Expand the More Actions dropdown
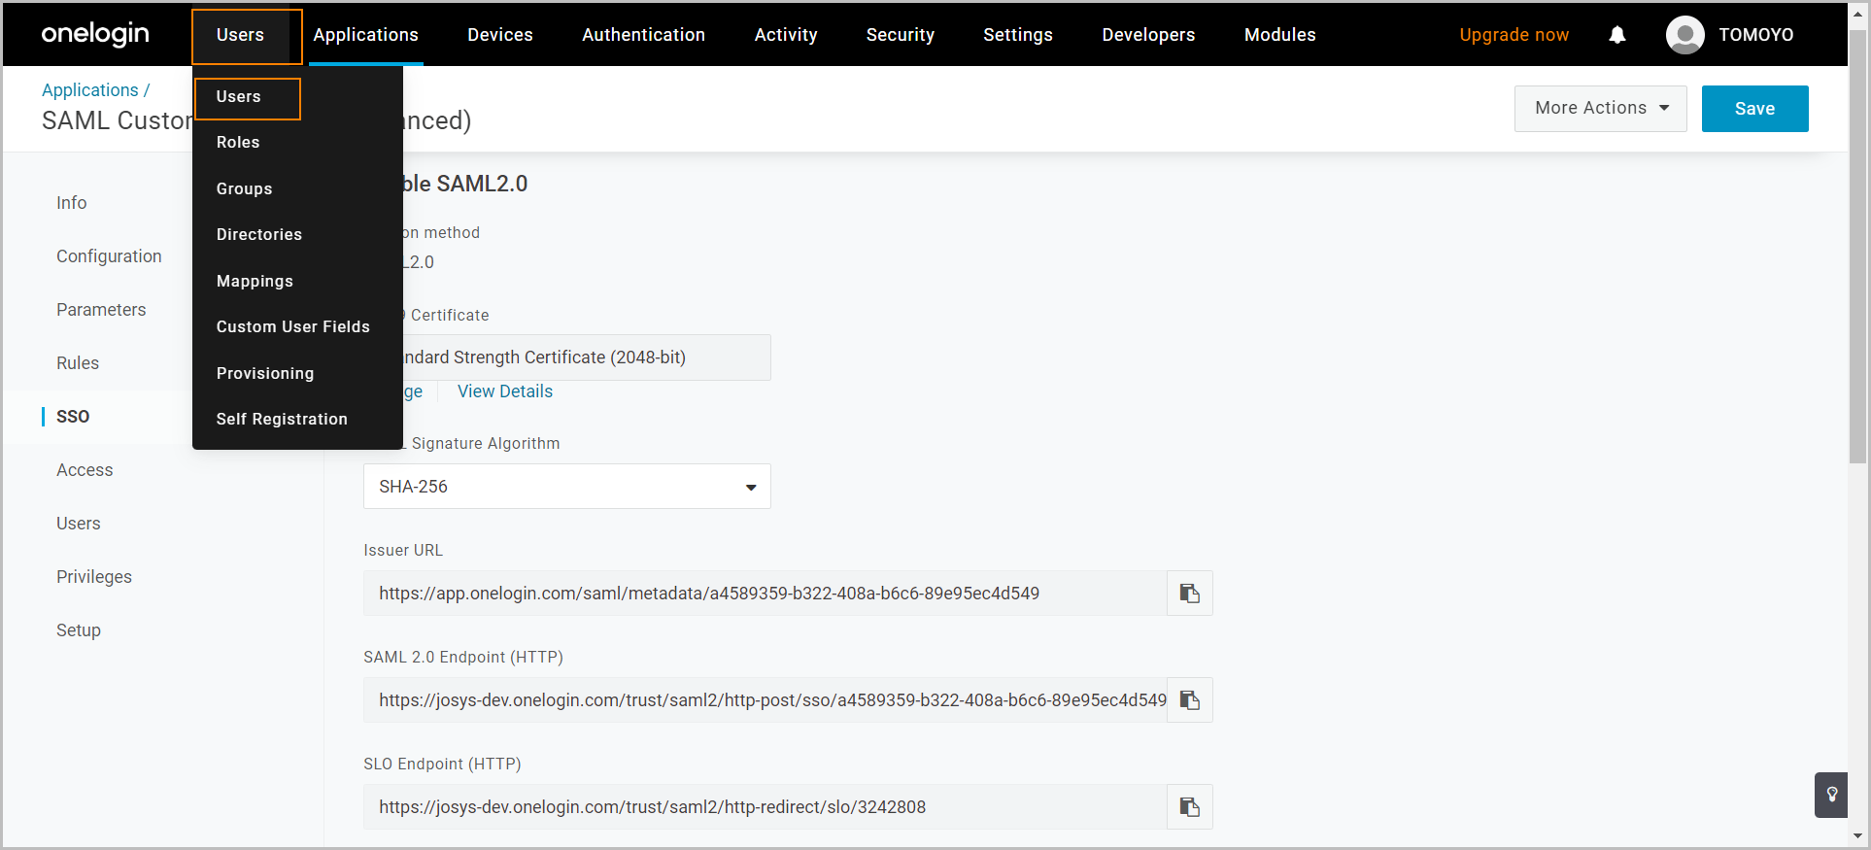1871x850 pixels. pos(1601,108)
